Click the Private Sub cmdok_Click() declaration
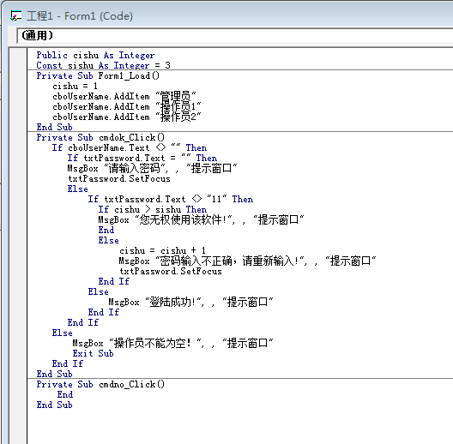 [x=100, y=137]
